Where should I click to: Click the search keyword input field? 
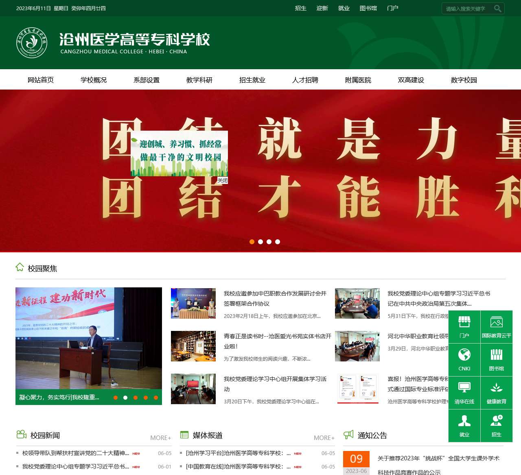pyautogui.click(x=467, y=9)
